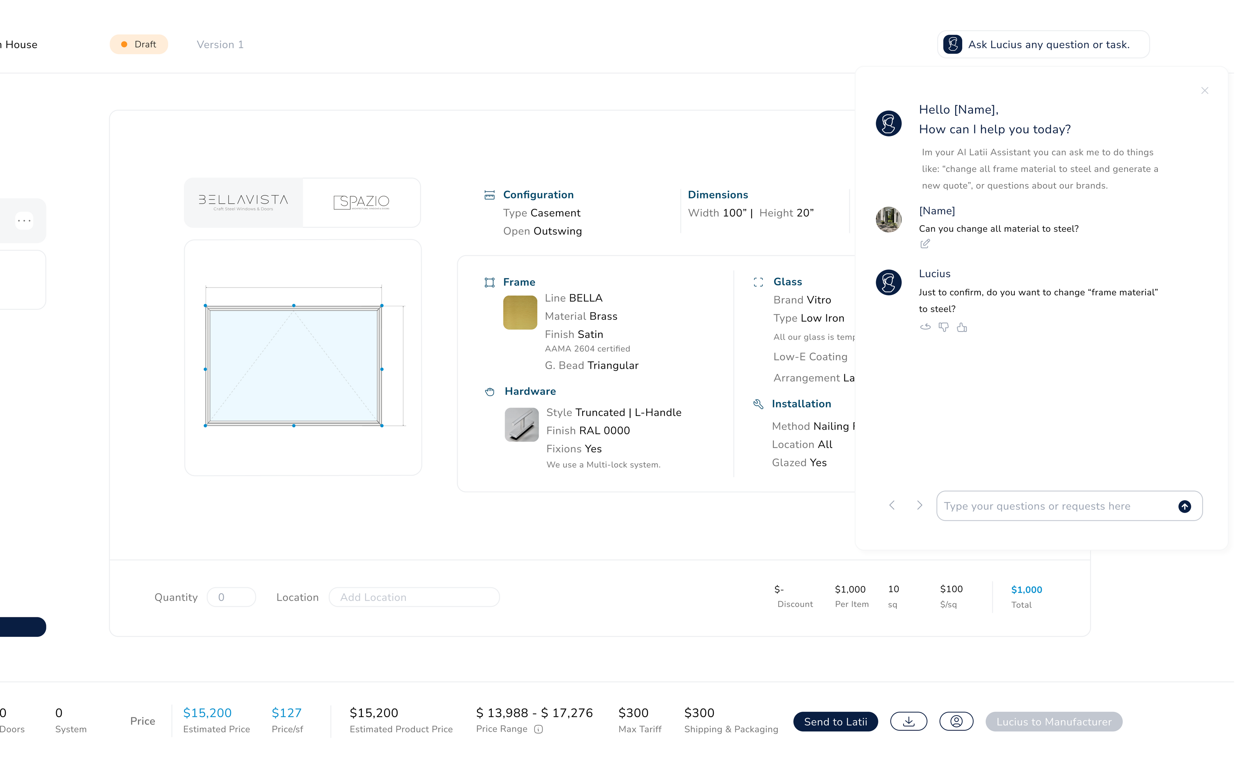Click the edit message pencil icon
Image resolution: width=1235 pixels, height=762 pixels.
click(x=925, y=244)
